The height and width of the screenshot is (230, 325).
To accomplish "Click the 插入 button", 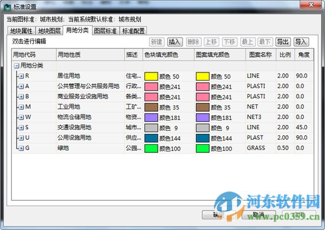I will (175, 42).
